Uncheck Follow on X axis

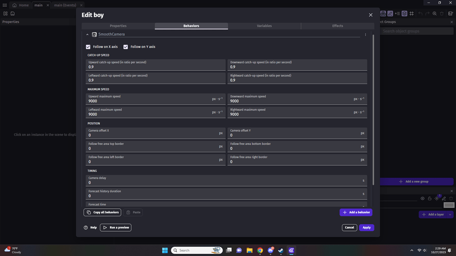coord(88,47)
